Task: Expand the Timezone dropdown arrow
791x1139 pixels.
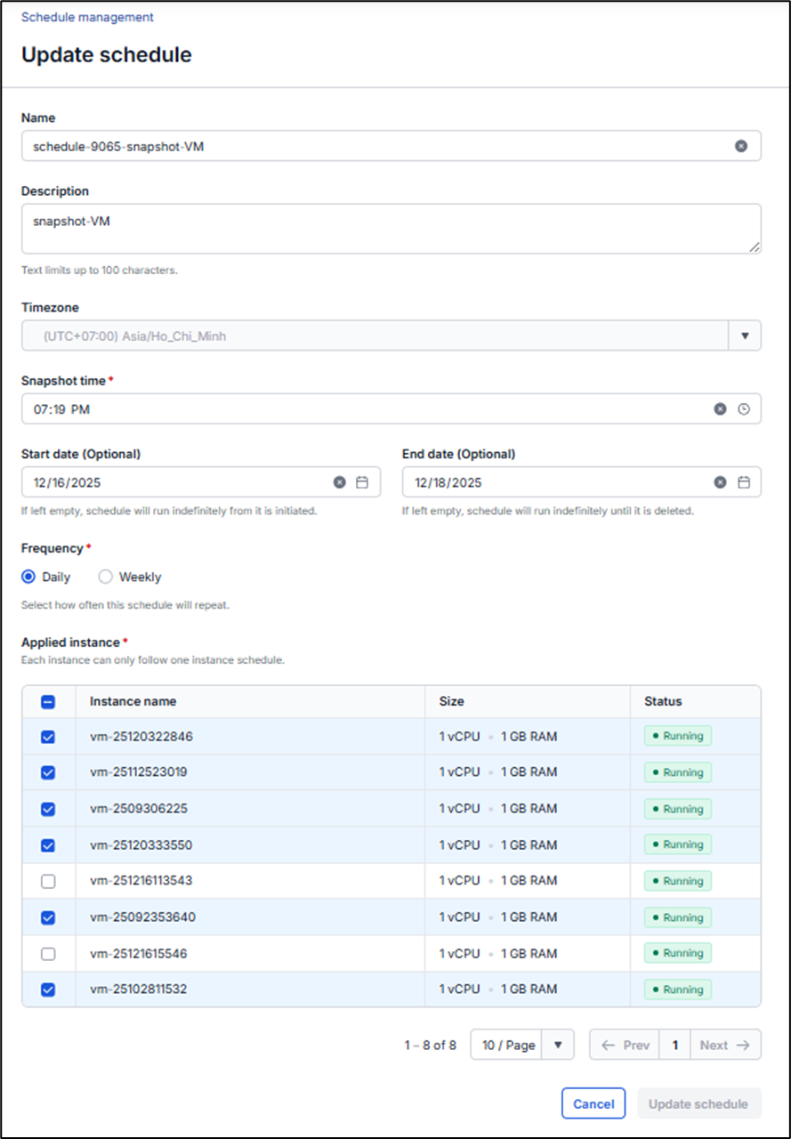Action: [745, 336]
